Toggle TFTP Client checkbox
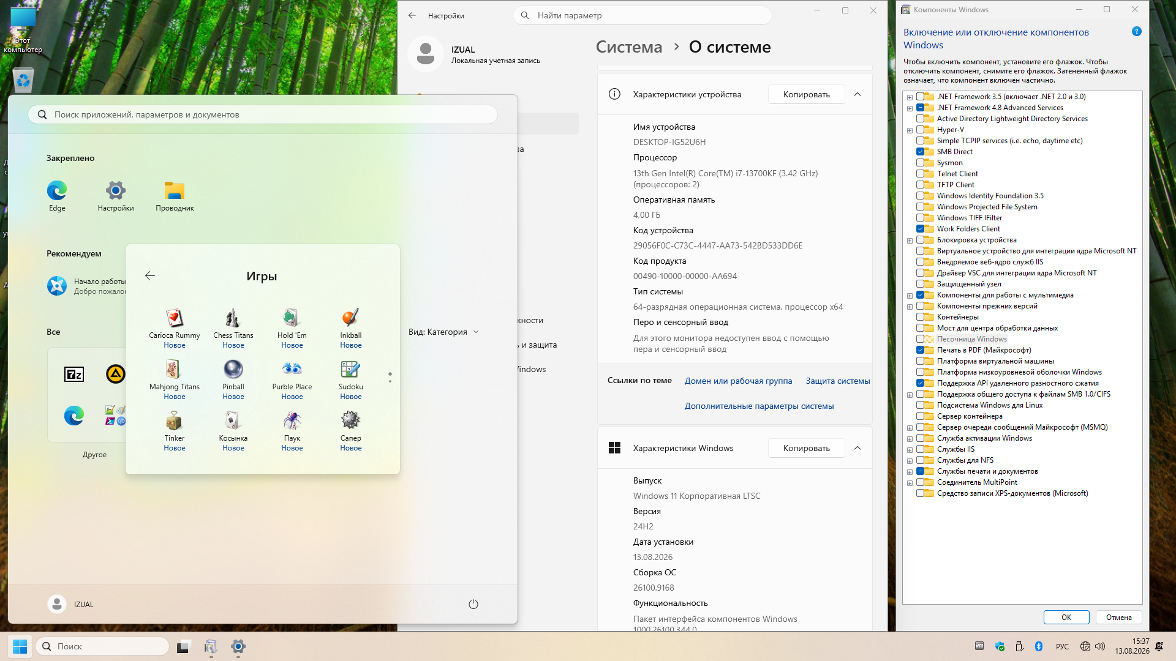 921,185
